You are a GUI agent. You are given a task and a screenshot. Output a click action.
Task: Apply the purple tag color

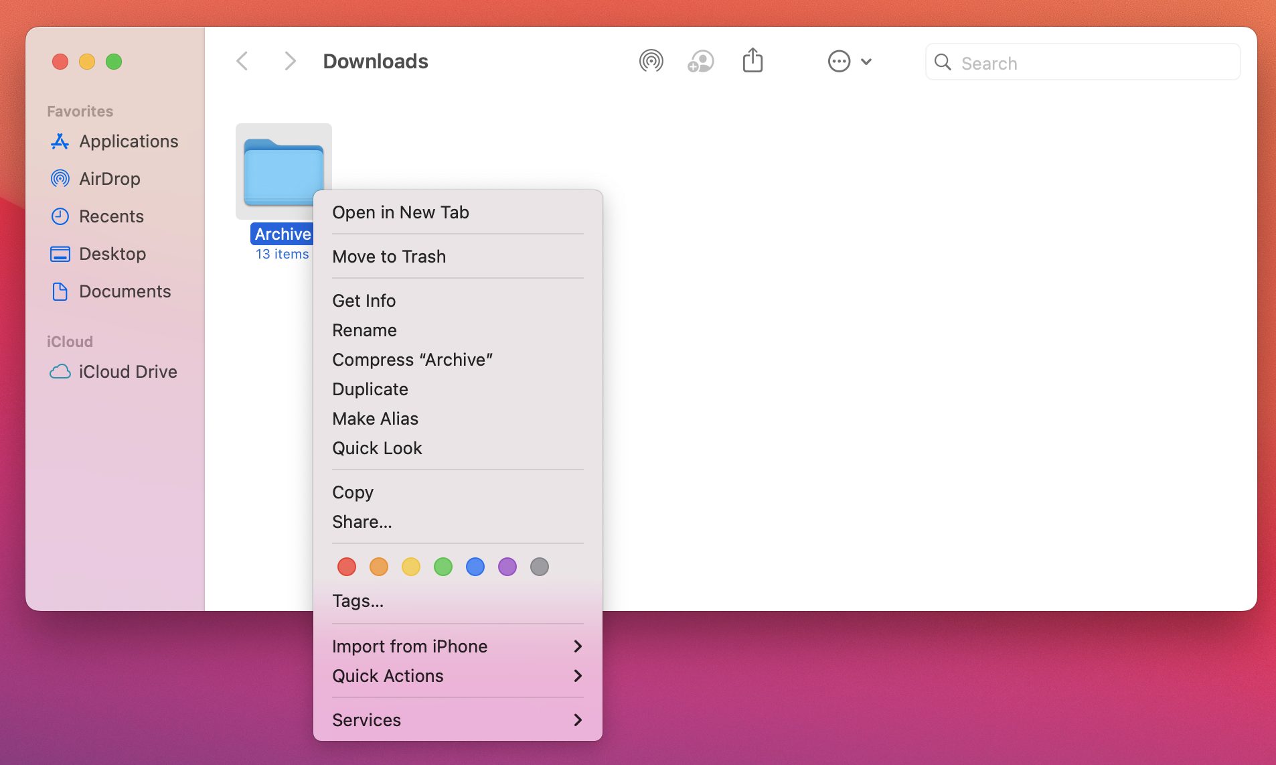(507, 567)
